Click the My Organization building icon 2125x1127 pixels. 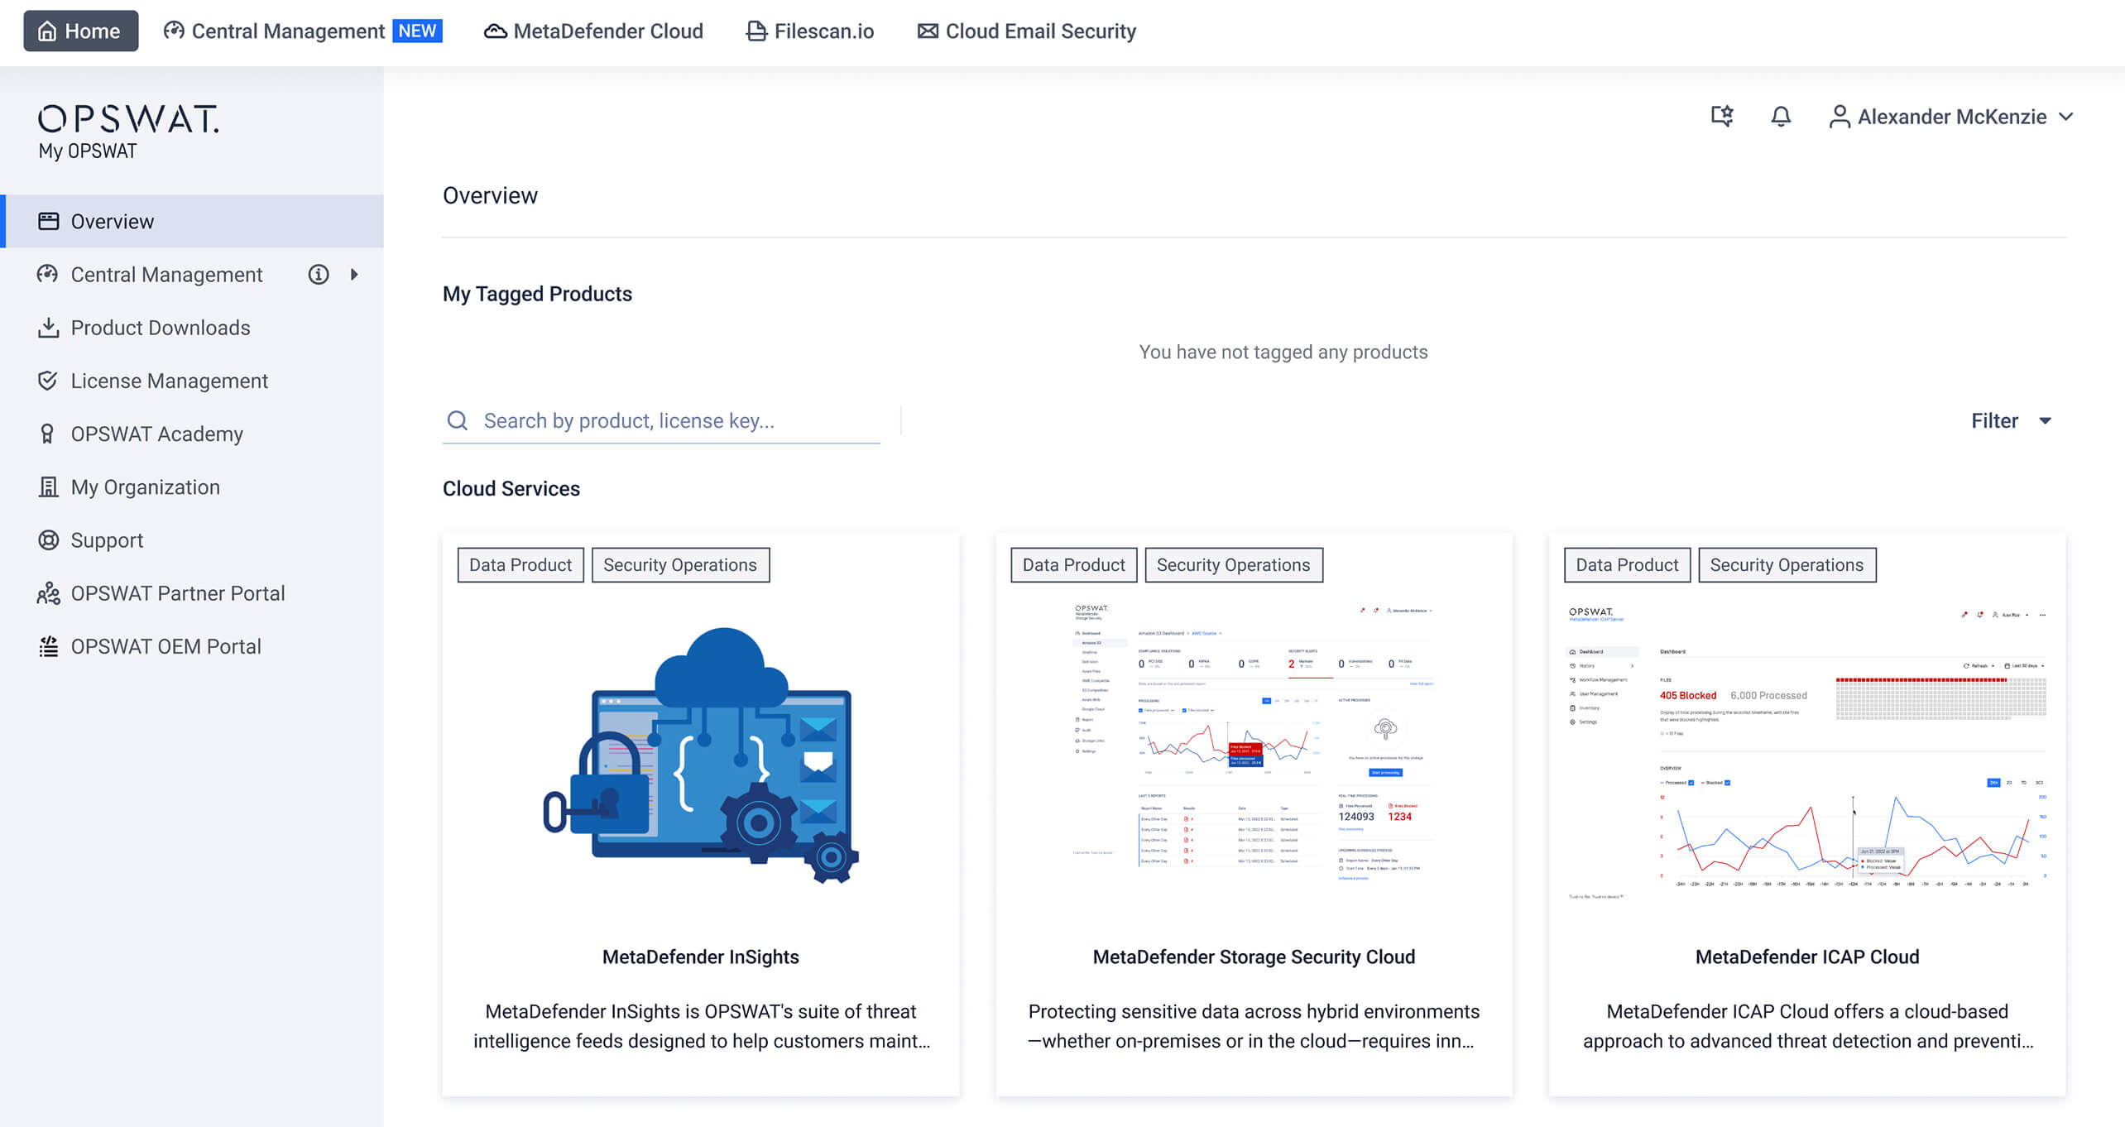click(47, 487)
